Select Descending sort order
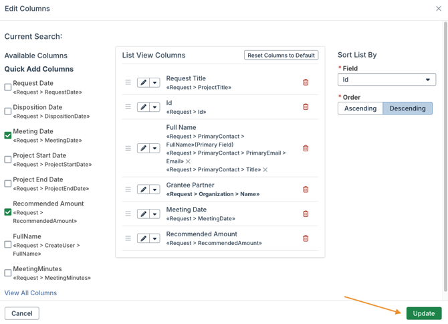This screenshot has height=324, width=448. [407, 108]
